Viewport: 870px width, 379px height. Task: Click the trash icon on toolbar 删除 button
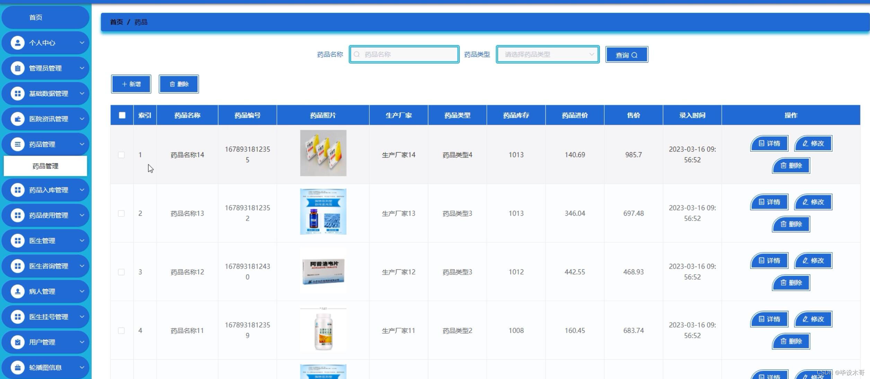click(x=172, y=84)
